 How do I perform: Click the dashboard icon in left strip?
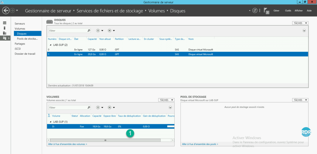5,23
